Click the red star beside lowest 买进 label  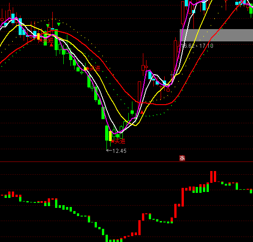113,141
